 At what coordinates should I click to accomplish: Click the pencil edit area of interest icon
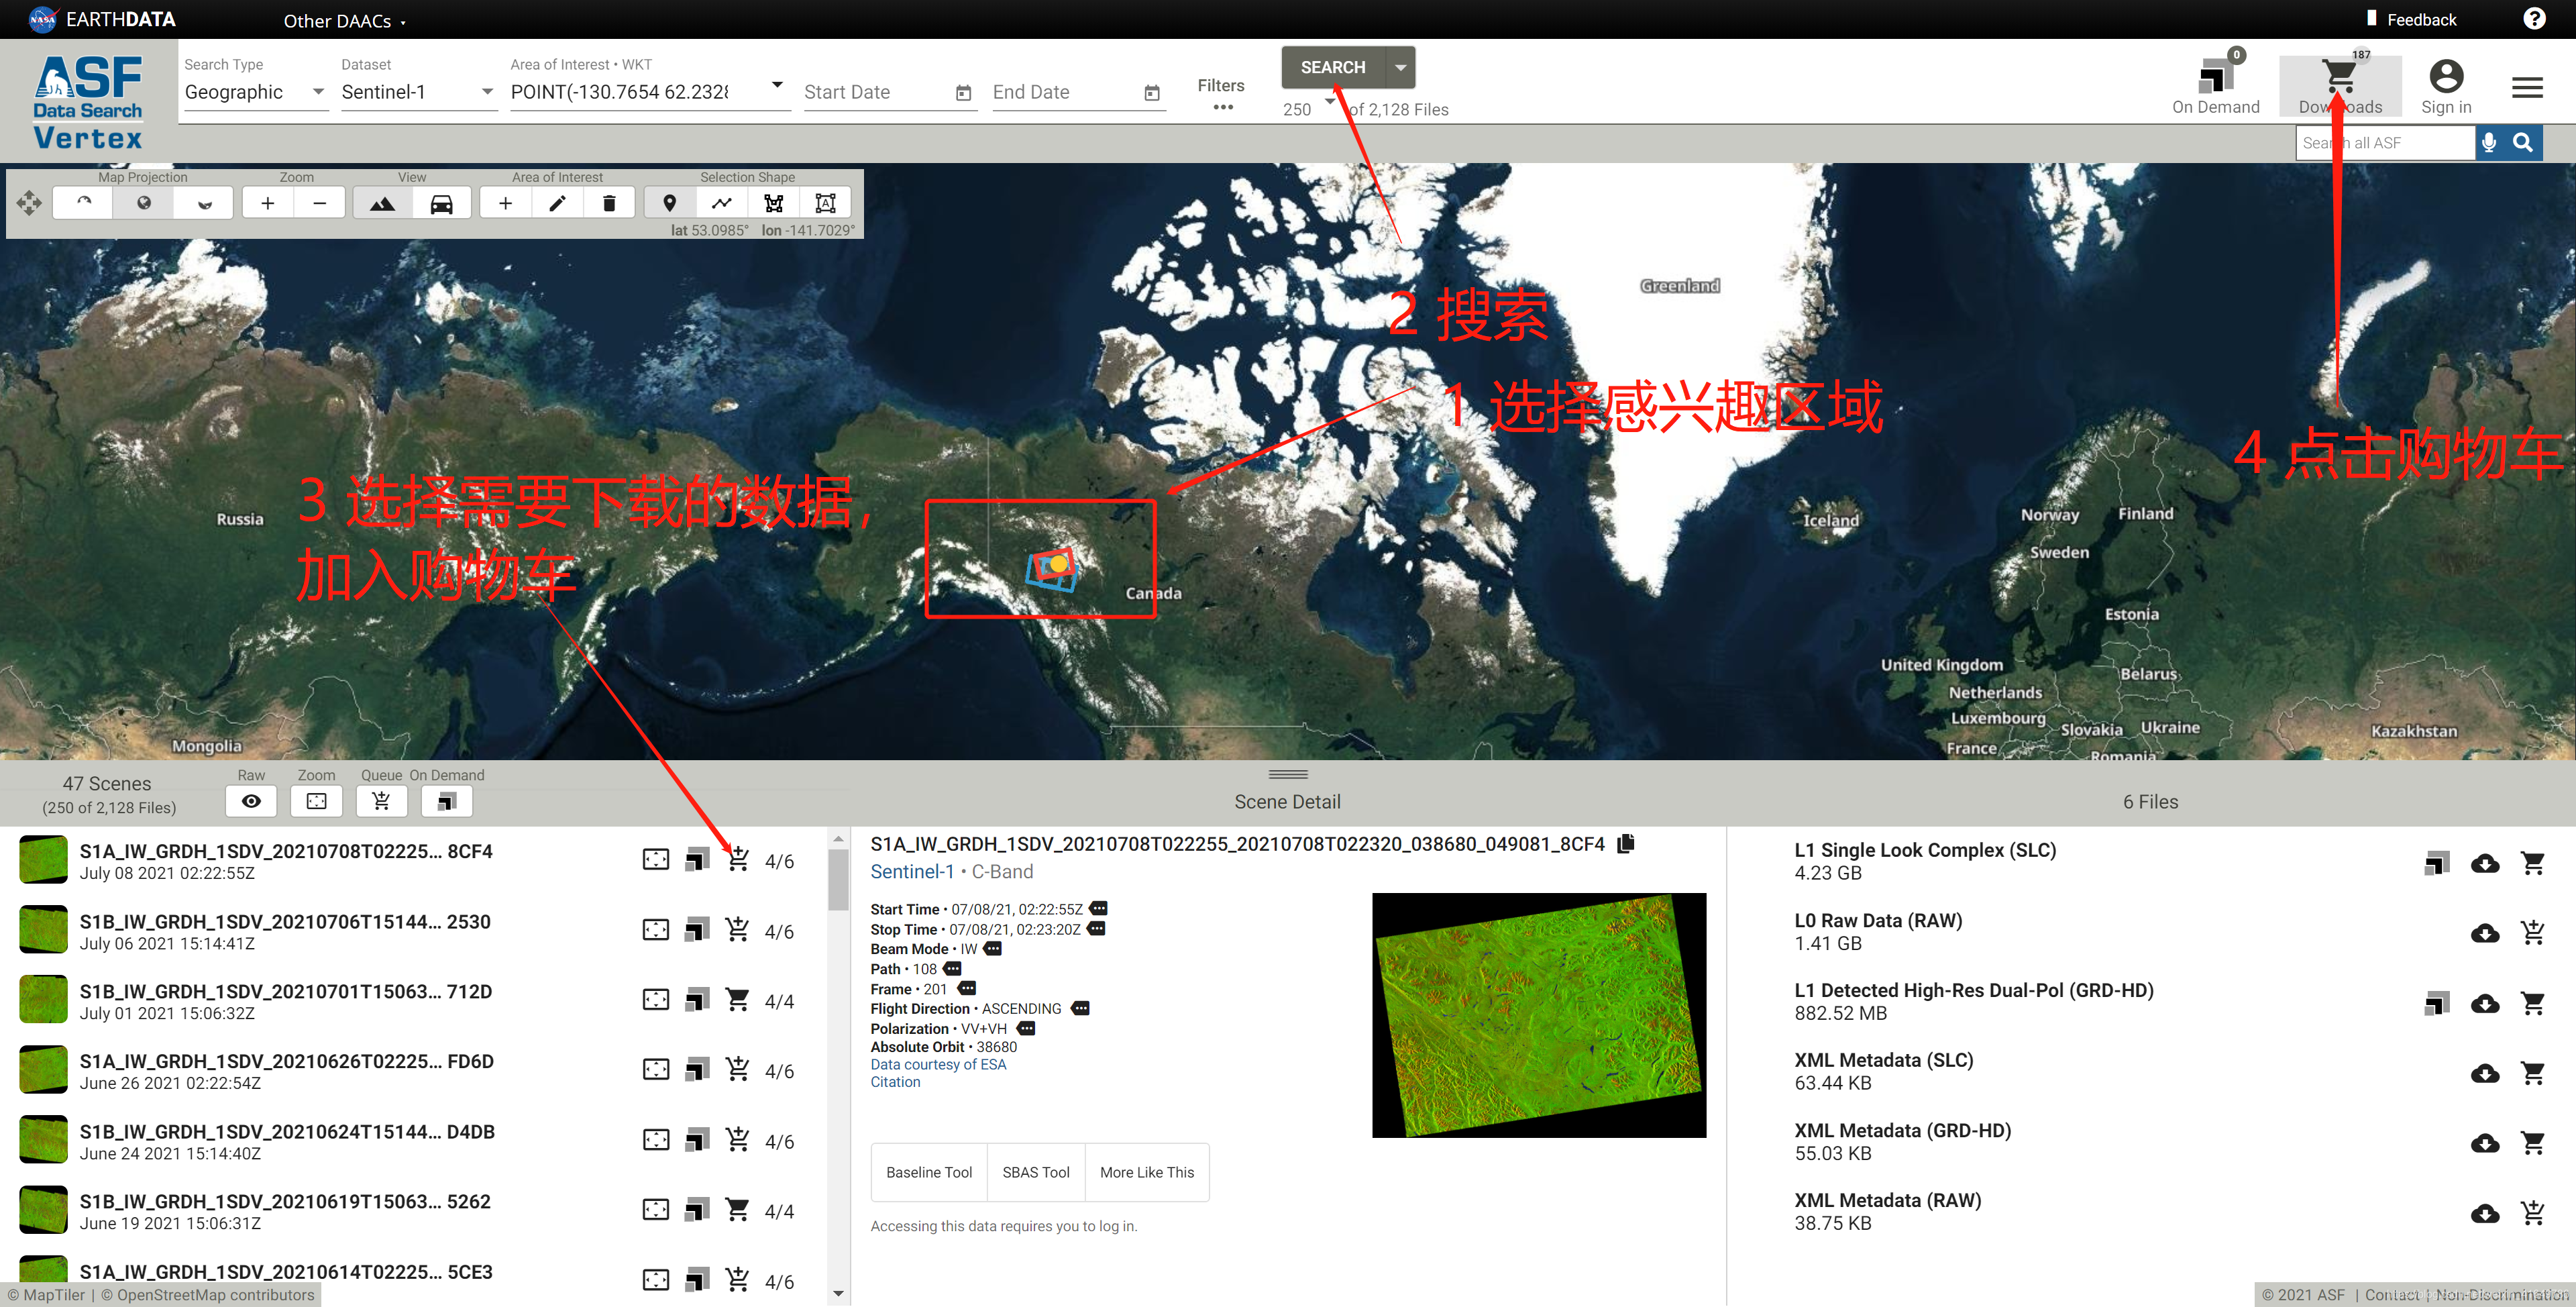pyautogui.click(x=557, y=203)
